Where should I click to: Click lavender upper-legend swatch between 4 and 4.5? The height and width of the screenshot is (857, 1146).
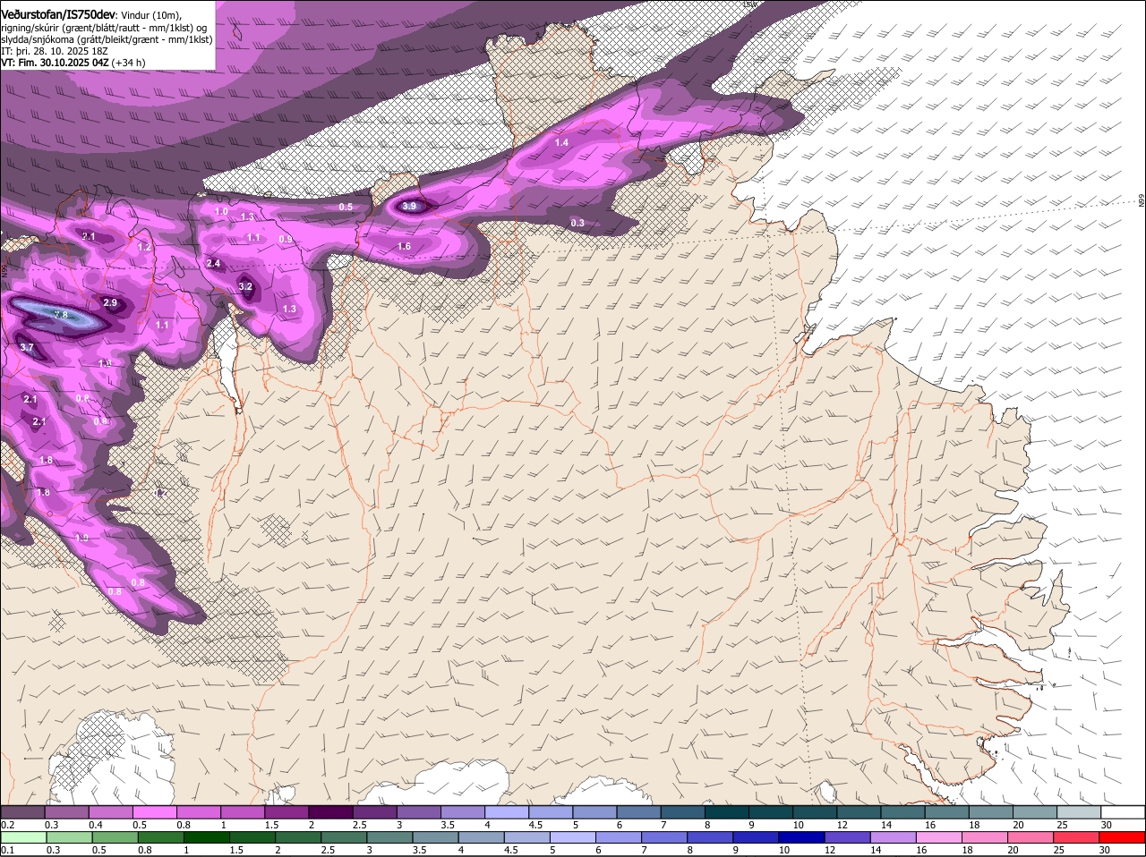tap(506, 811)
